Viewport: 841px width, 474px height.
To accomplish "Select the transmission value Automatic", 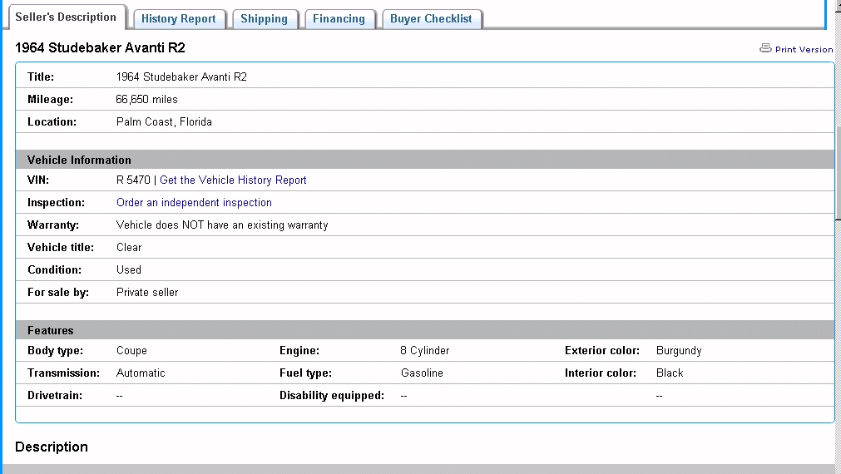I will [141, 373].
